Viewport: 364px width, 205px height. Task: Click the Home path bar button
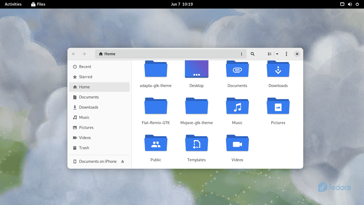pos(107,54)
